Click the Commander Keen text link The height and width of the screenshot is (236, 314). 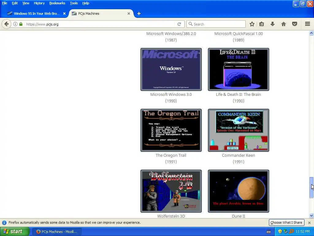pos(239,155)
